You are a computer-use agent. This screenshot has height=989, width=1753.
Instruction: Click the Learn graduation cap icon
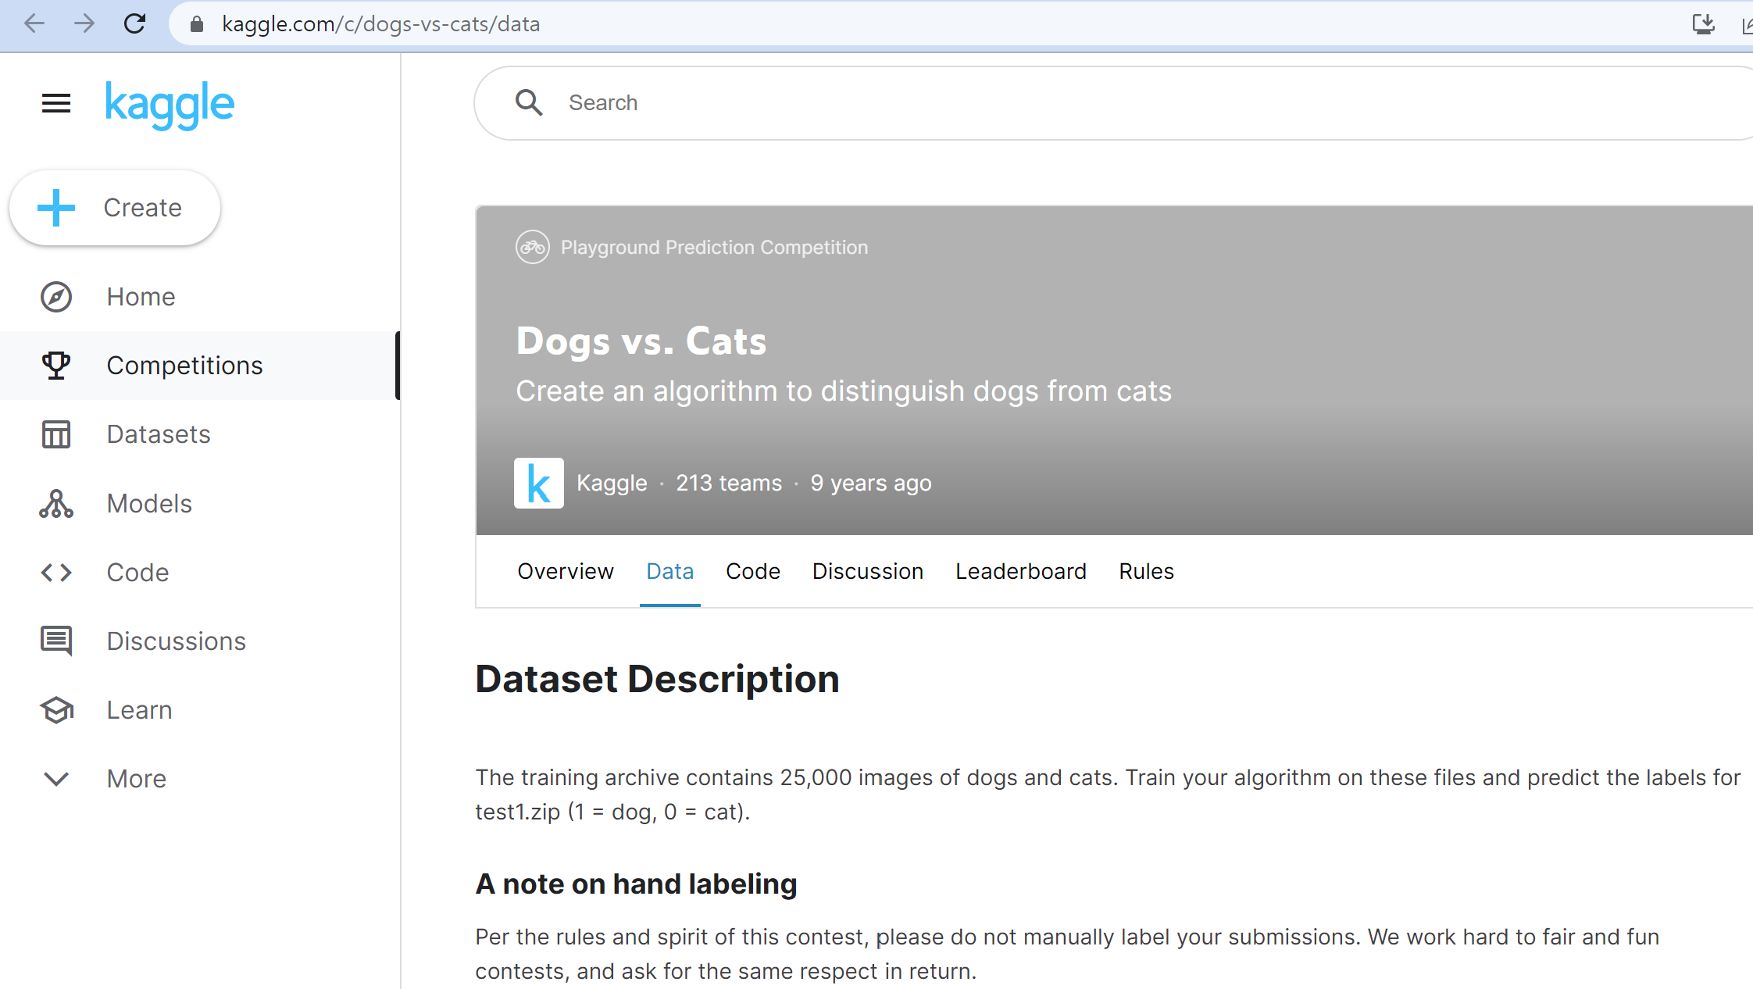tap(56, 710)
